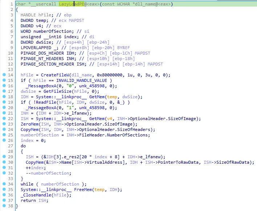Click the NumberOfSections field
This screenshot has width=257, height=211.
pyautogui.click(x=127, y=135)
